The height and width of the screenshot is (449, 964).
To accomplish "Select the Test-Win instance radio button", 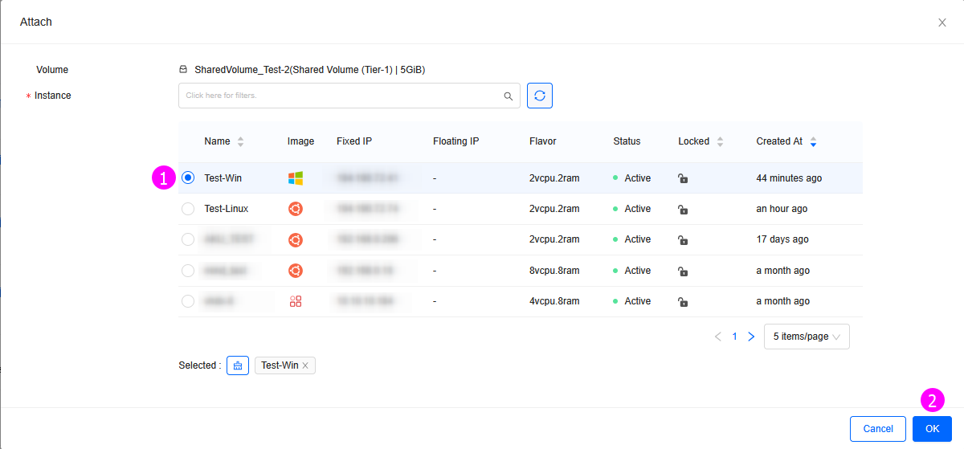I will tap(188, 178).
